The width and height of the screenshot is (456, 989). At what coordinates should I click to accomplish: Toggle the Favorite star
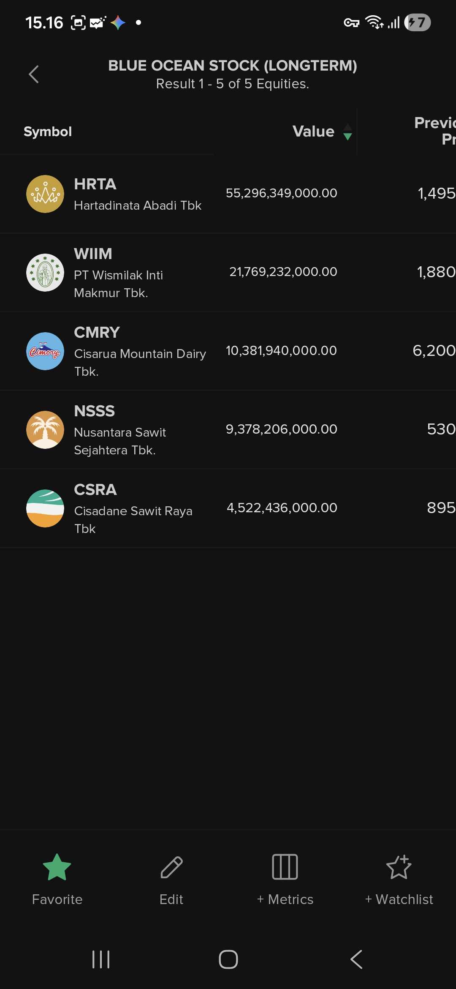click(57, 867)
